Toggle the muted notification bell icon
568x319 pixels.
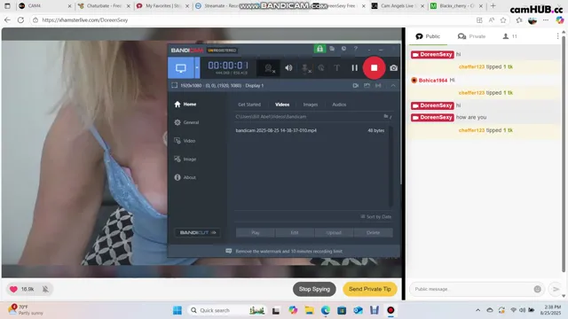click(x=45, y=289)
